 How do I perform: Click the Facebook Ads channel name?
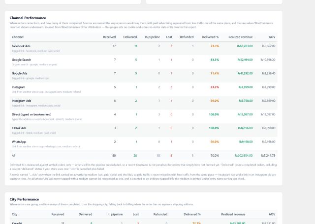(x=21, y=46)
